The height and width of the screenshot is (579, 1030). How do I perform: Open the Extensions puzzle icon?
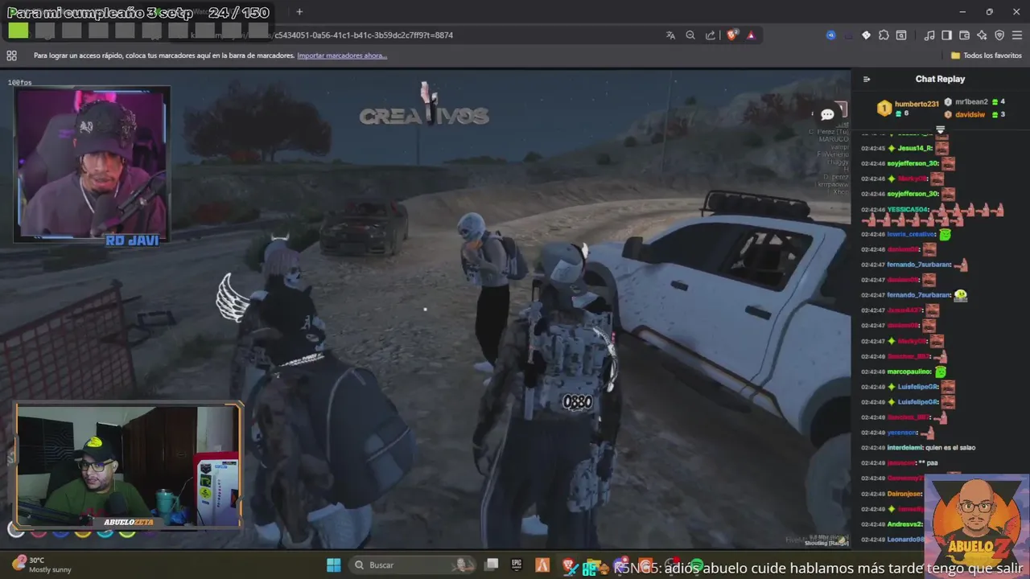pos(884,35)
